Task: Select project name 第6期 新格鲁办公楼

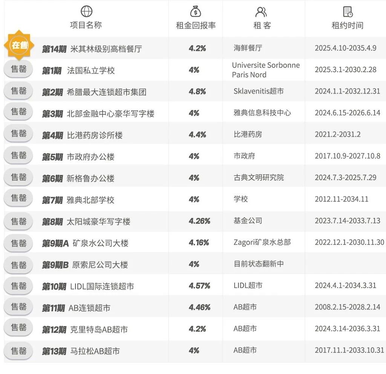Action: (x=78, y=178)
